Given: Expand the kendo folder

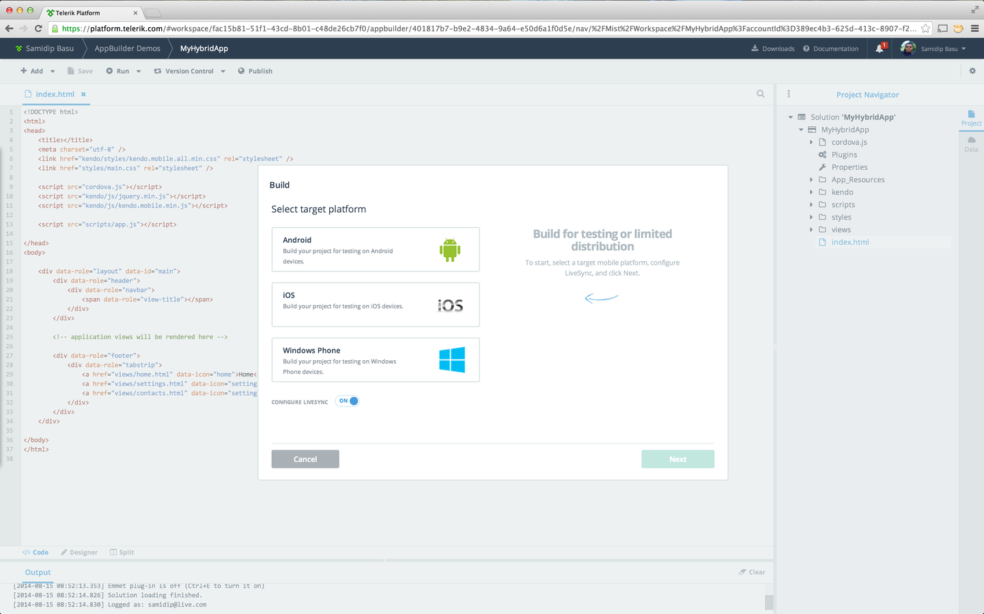Looking at the screenshot, I should coord(811,192).
